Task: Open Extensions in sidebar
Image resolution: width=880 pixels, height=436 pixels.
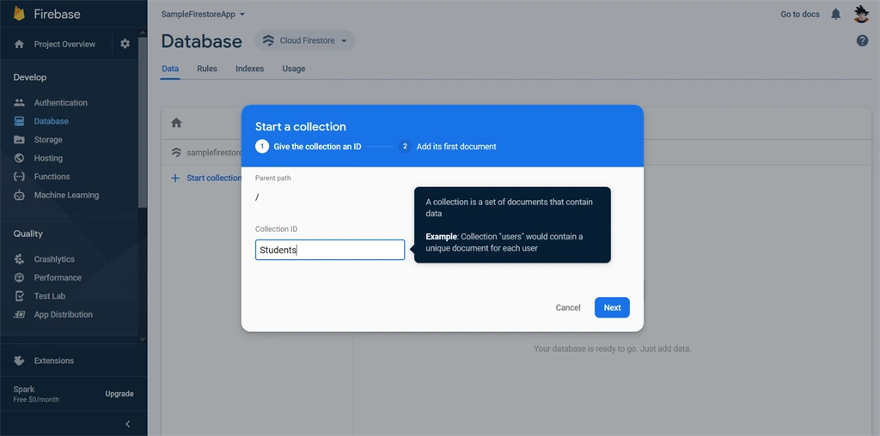Action: click(54, 360)
